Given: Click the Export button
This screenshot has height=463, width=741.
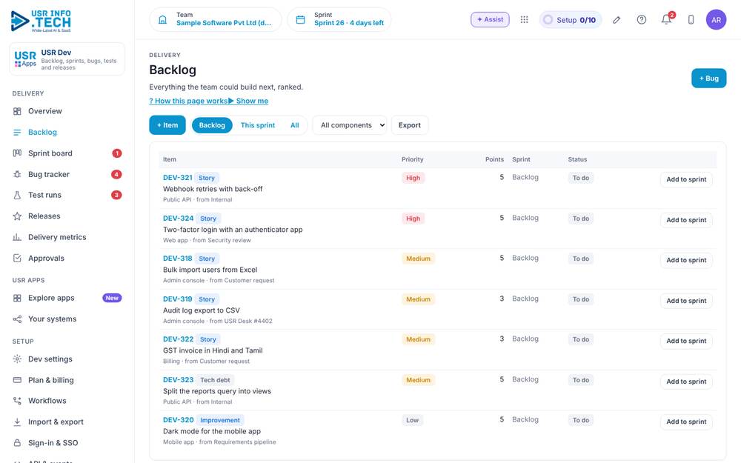Looking at the screenshot, I should pos(409,125).
